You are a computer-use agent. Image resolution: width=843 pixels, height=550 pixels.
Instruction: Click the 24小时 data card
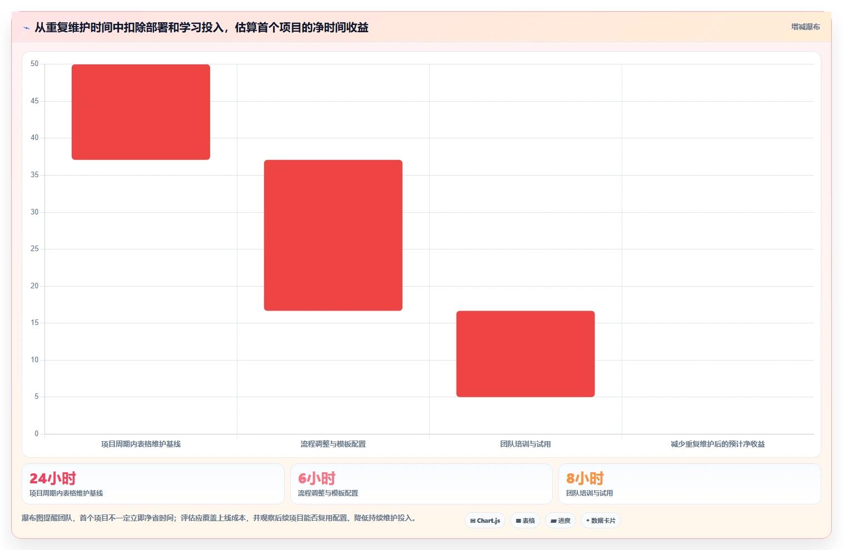tap(153, 484)
